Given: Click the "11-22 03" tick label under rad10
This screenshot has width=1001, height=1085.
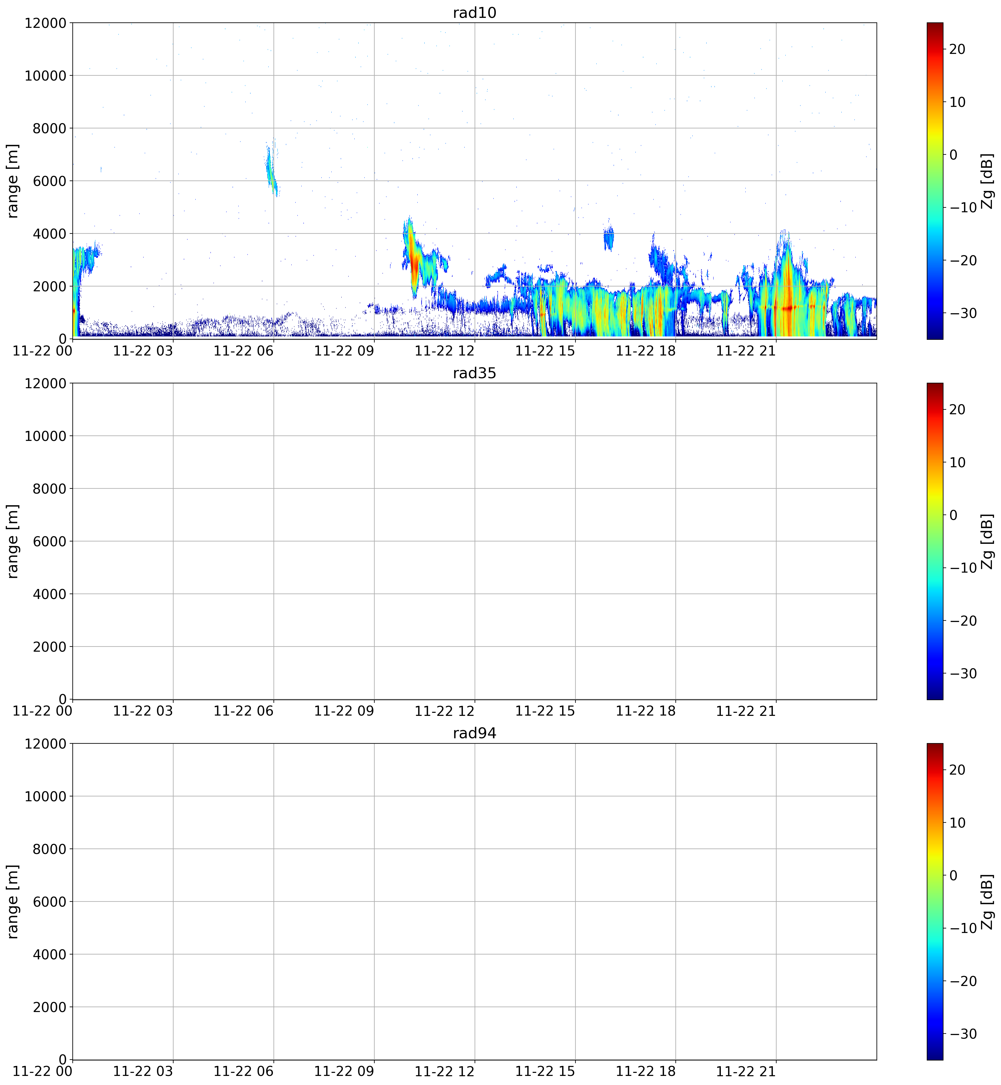Looking at the screenshot, I should pos(143,351).
